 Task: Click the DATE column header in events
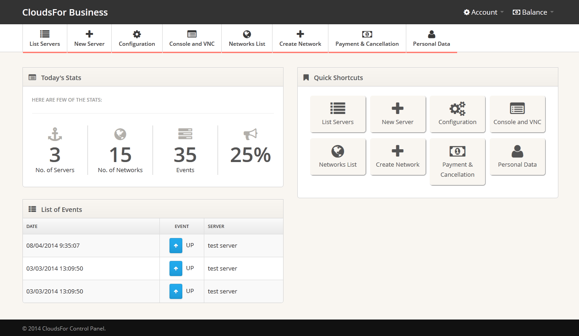(x=32, y=226)
